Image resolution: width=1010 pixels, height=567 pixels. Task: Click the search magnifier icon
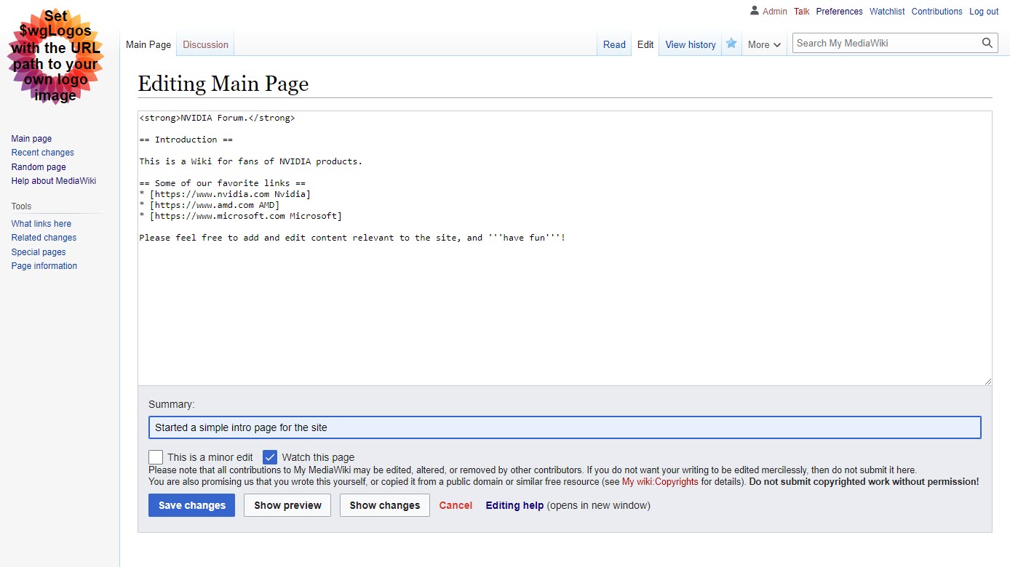(x=987, y=43)
